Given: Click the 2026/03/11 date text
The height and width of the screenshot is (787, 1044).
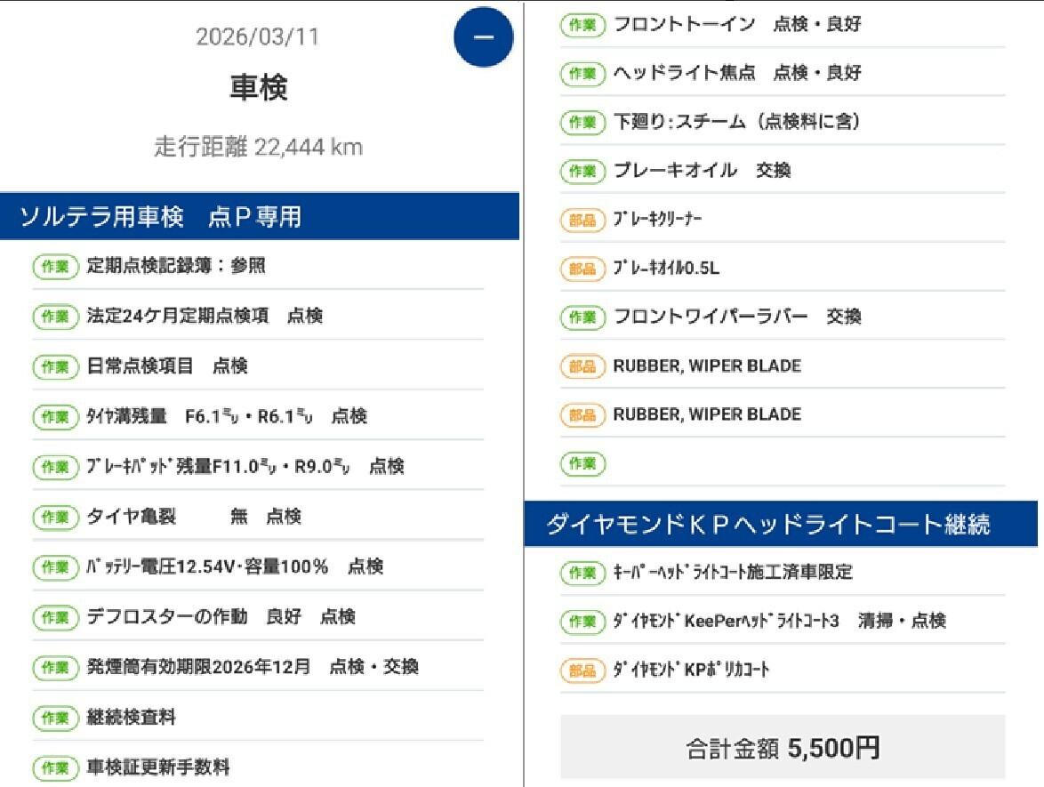Looking at the screenshot, I should tap(257, 37).
